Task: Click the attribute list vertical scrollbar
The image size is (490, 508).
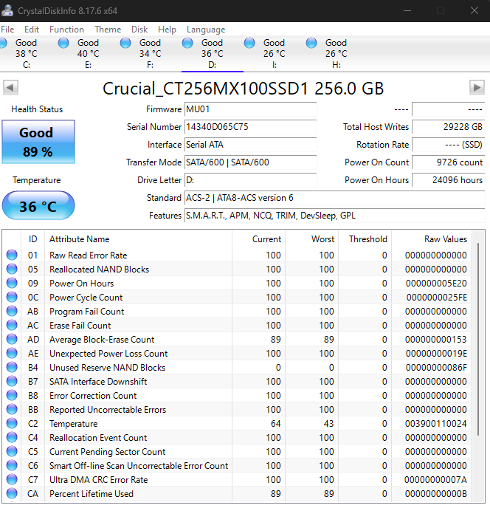Action: tap(478, 339)
